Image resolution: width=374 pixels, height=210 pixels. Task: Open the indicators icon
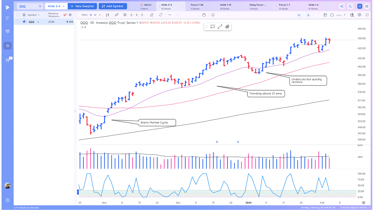click(x=117, y=15)
